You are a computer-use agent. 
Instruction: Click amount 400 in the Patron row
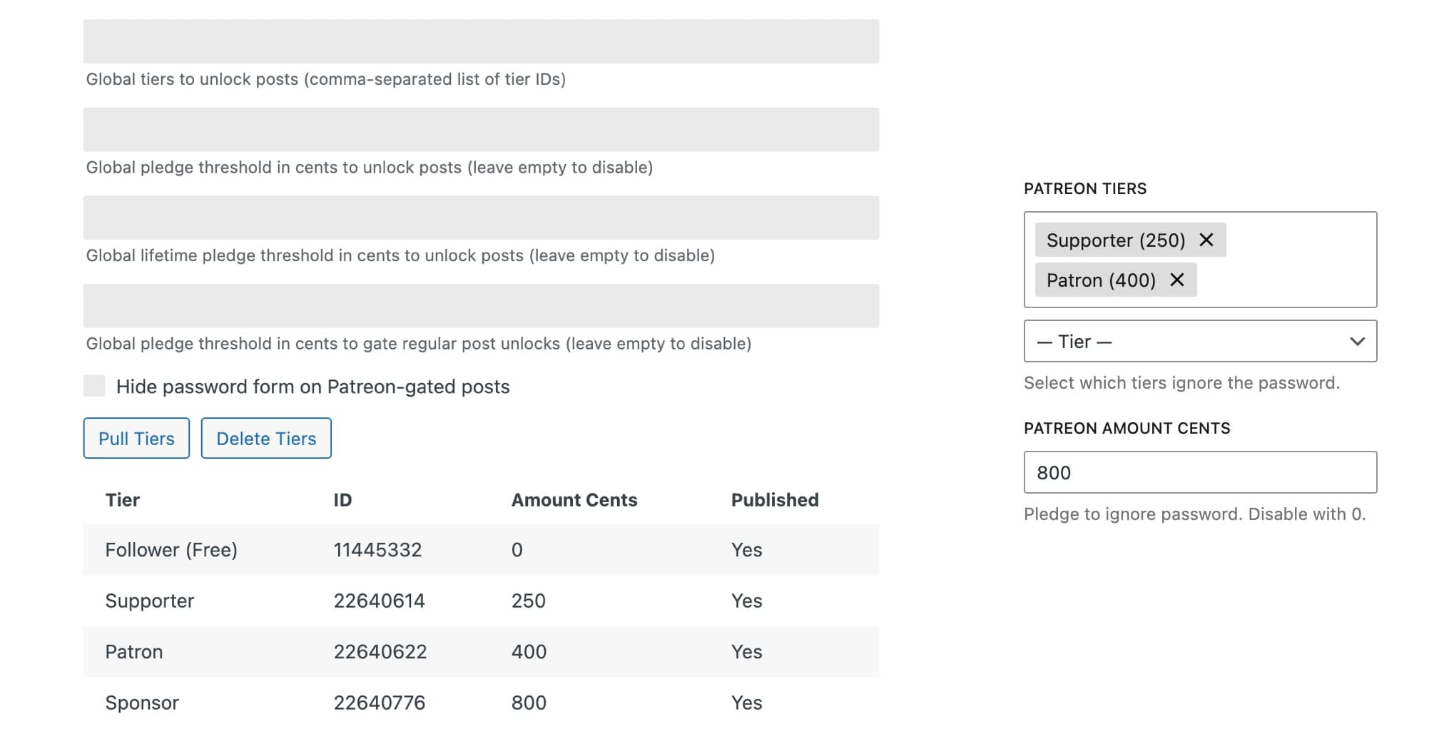point(529,652)
